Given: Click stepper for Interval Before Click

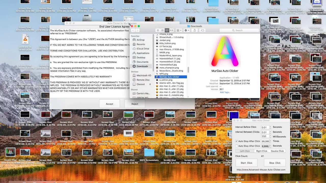Looking at the screenshot, I should pyautogui.click(x=270, y=127).
